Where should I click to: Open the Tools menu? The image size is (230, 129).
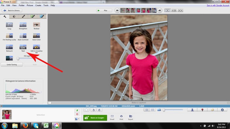tap(46, 6)
